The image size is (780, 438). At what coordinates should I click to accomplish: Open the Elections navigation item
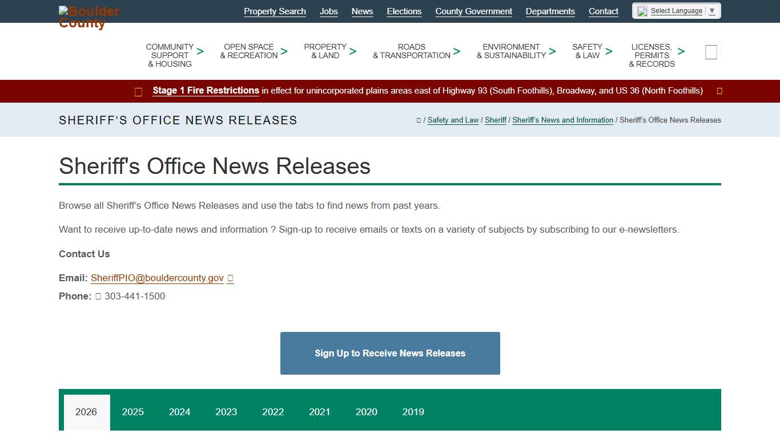(x=404, y=11)
